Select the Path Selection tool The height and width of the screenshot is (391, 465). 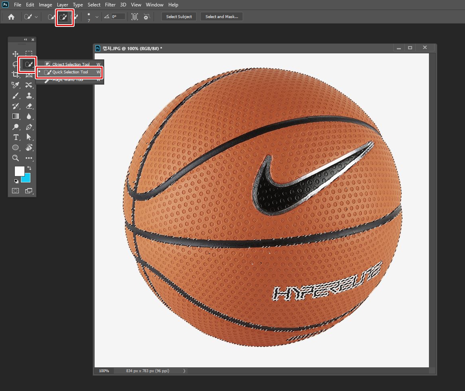[x=29, y=137]
